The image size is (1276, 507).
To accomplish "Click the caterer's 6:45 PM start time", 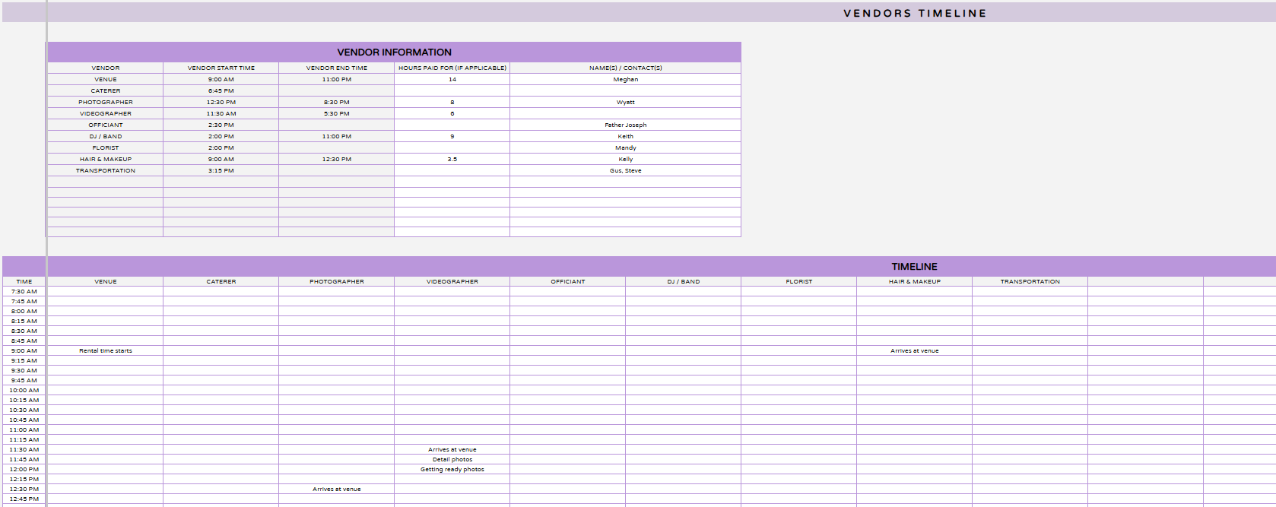I will (x=221, y=90).
